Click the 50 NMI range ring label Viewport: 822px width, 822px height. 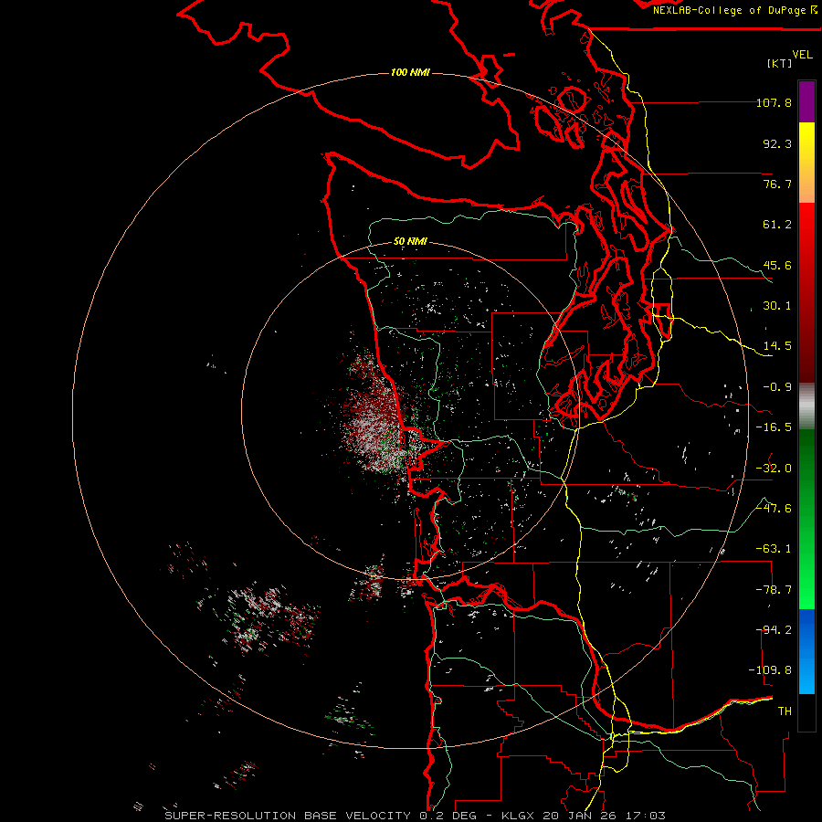(x=410, y=241)
